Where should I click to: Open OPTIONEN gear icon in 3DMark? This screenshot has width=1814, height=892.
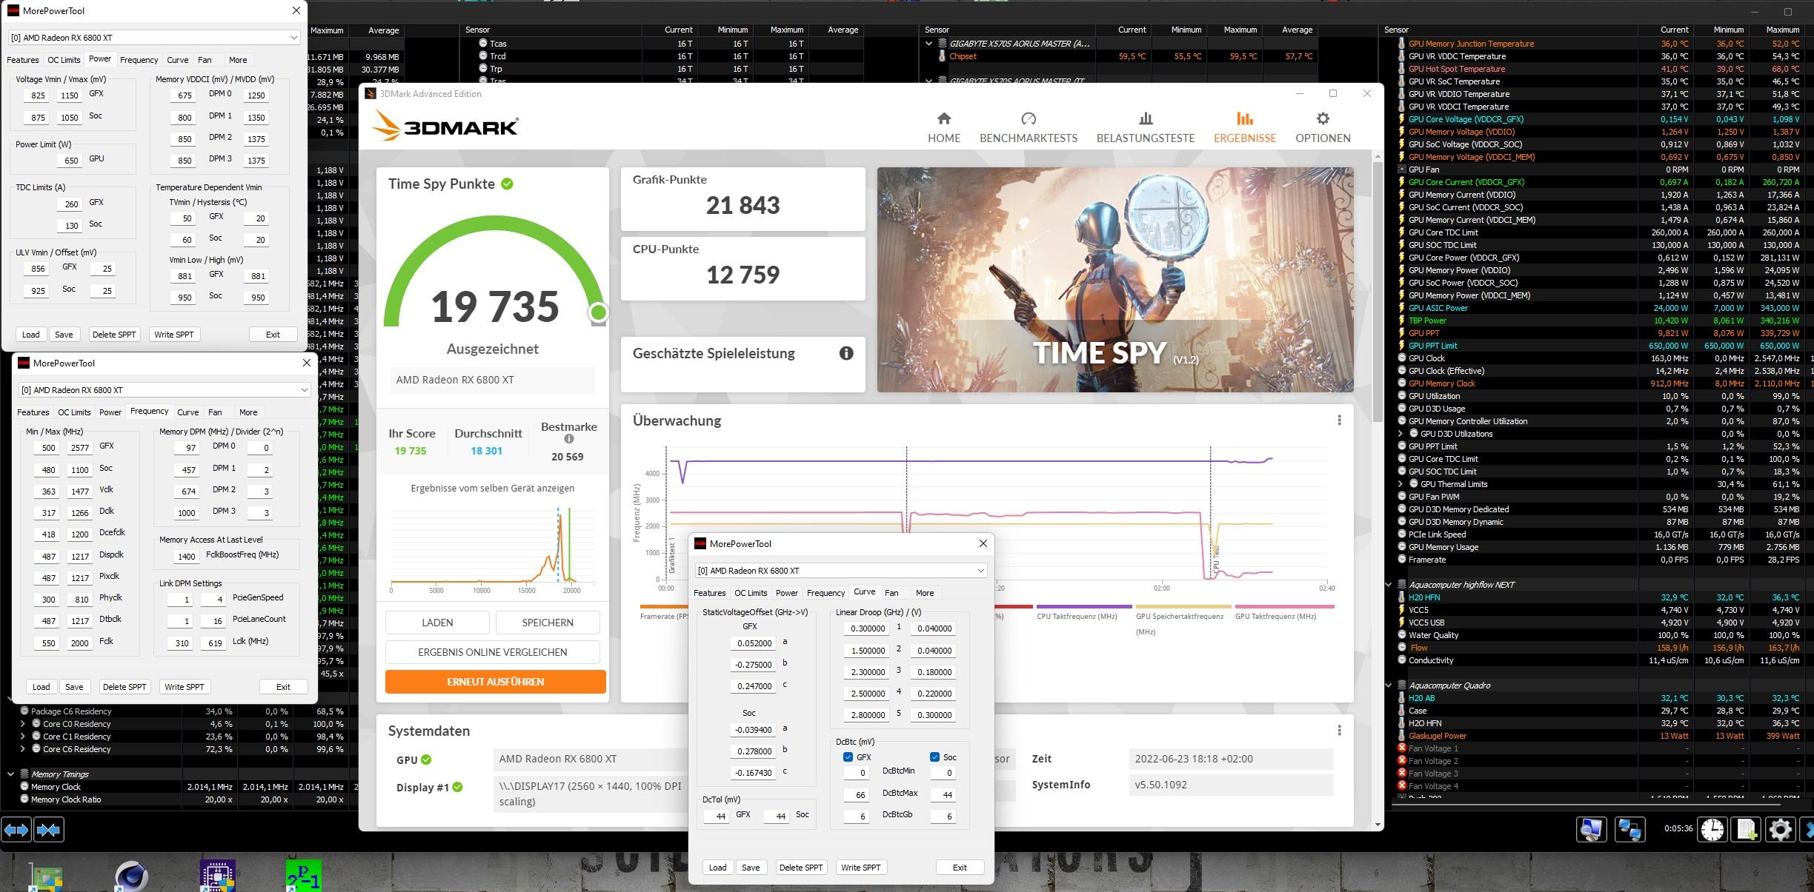click(x=1323, y=118)
